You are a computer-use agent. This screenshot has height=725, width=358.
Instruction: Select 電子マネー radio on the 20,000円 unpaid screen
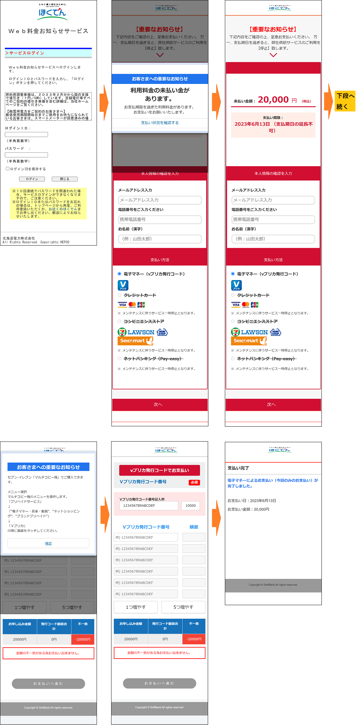pyautogui.click(x=233, y=274)
